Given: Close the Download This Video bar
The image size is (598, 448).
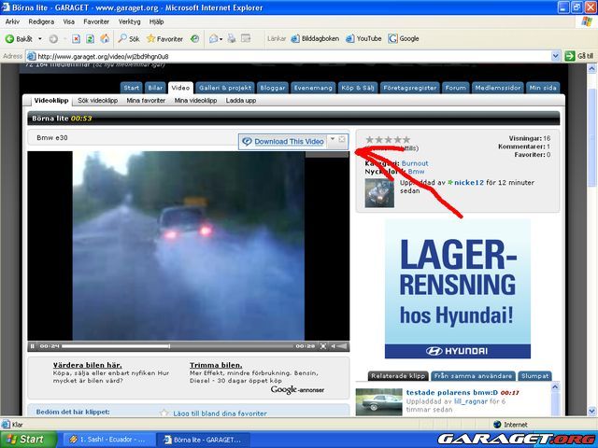Looking at the screenshot, I should point(342,140).
